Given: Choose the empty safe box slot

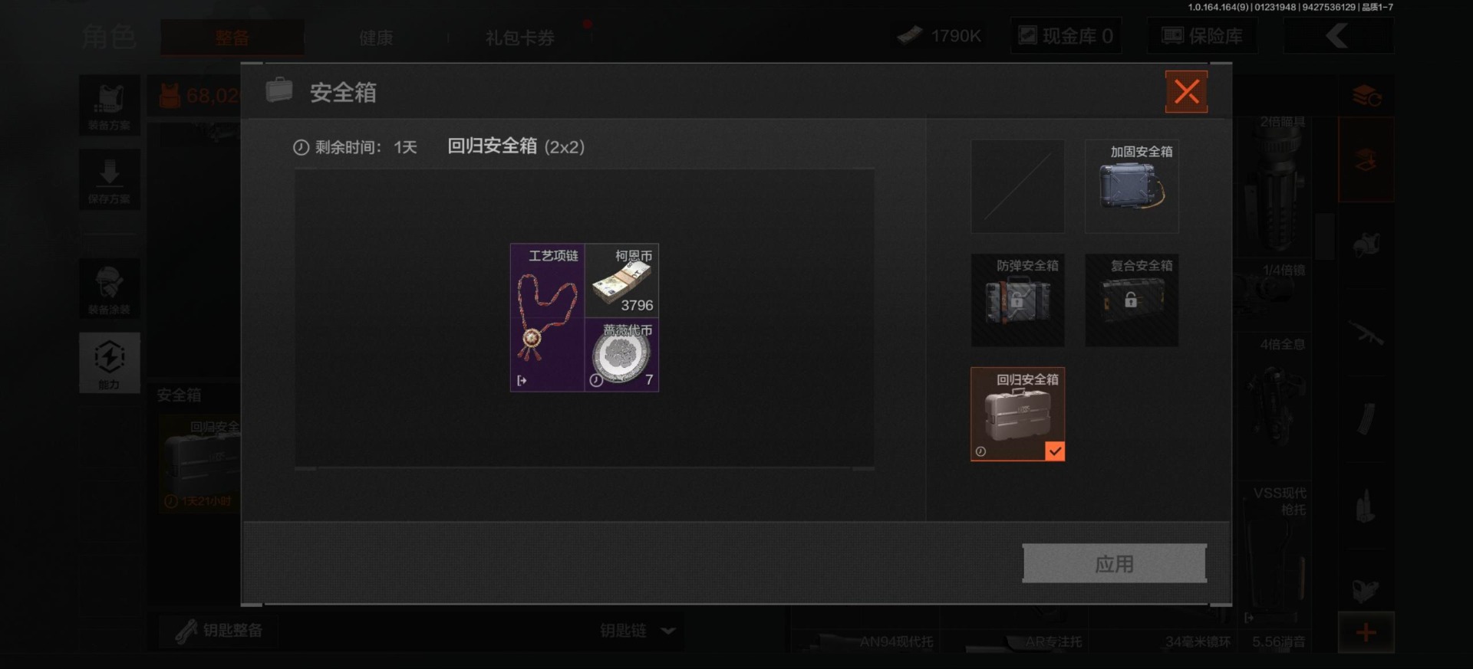Looking at the screenshot, I should 1017,186.
